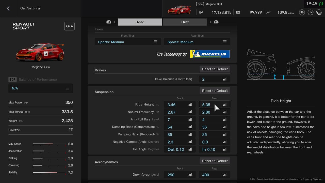Click the Mégane Gr.4 car image in sidebar
The height and width of the screenshot is (183, 325).
click(40, 52)
